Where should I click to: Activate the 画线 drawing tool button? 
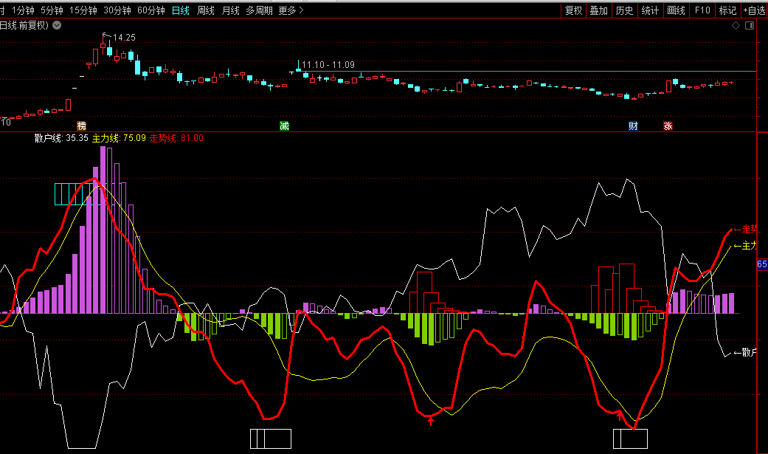point(676,10)
